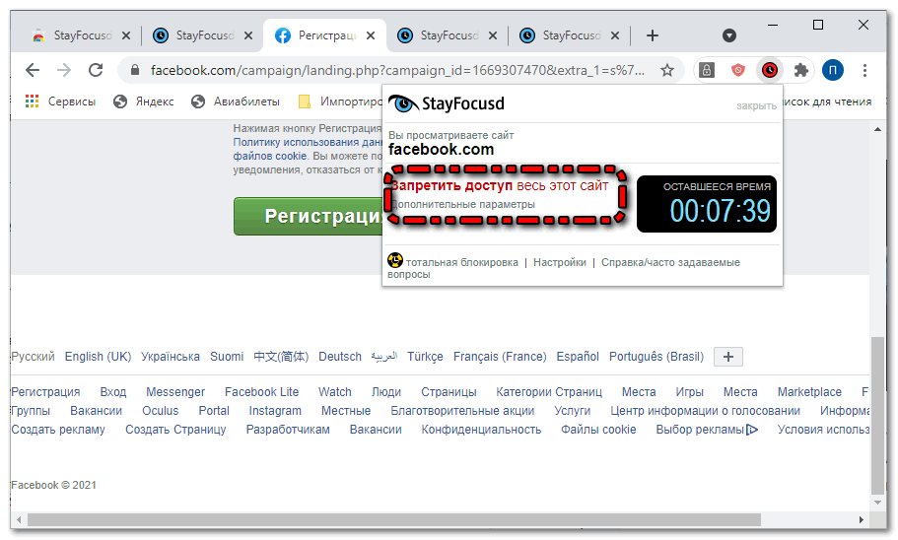The image size is (898, 540).
Task: Open the Extensions puzzle piece menu
Action: tap(800, 70)
